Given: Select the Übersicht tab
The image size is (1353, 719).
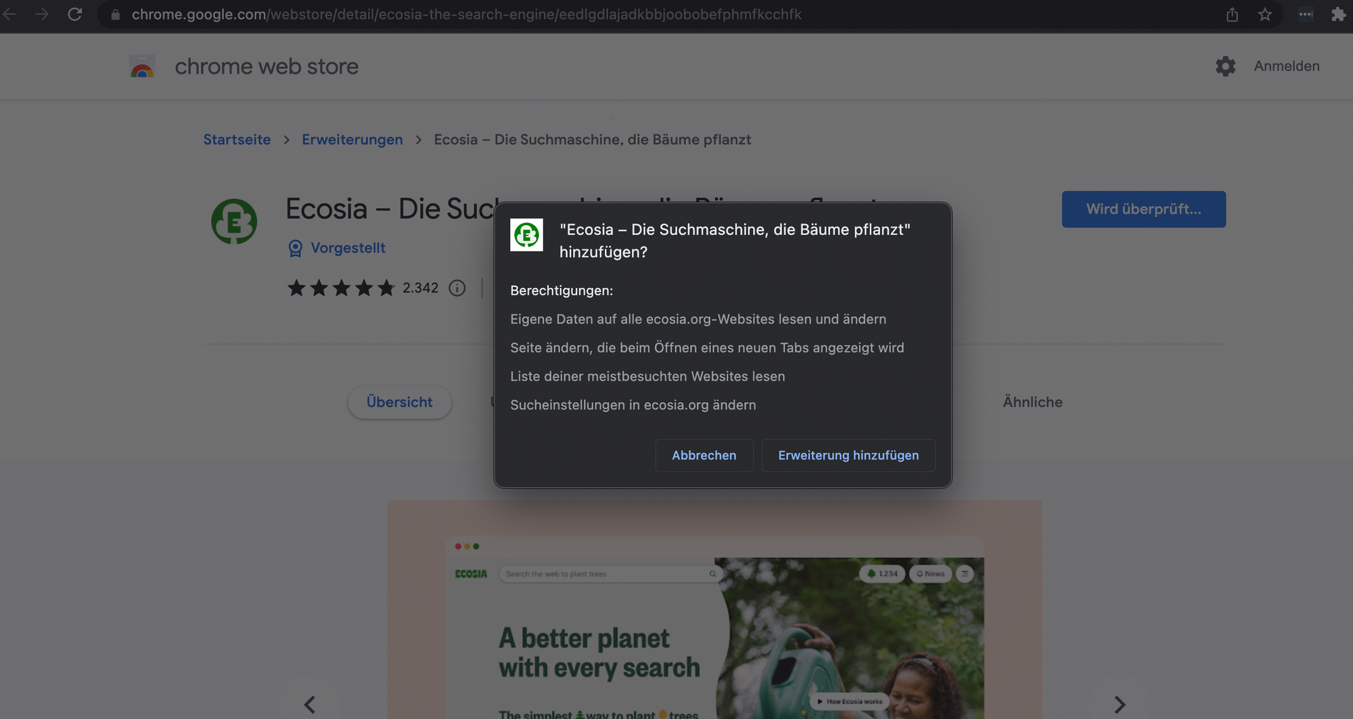Looking at the screenshot, I should [400, 402].
